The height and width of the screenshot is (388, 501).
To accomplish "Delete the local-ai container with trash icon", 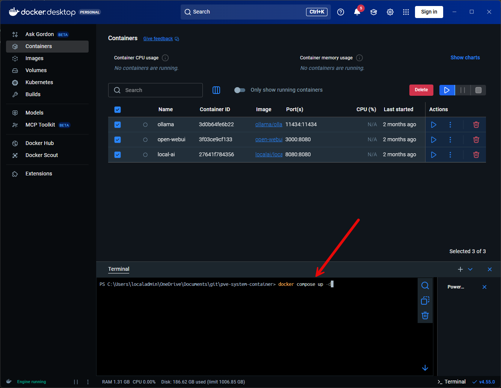I will [x=476, y=155].
